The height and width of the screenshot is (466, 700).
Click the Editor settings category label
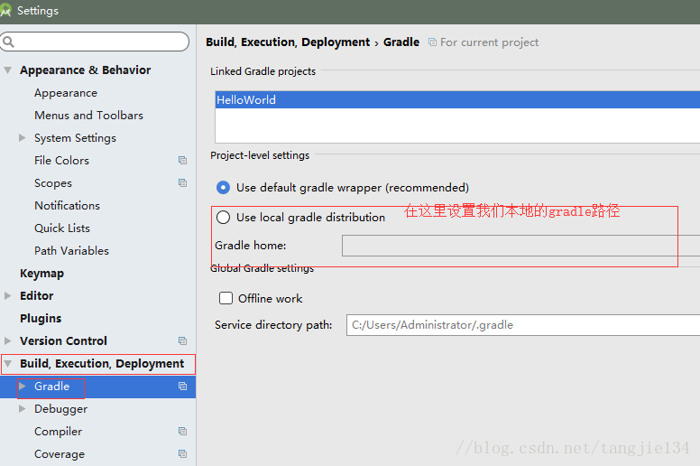pos(37,296)
